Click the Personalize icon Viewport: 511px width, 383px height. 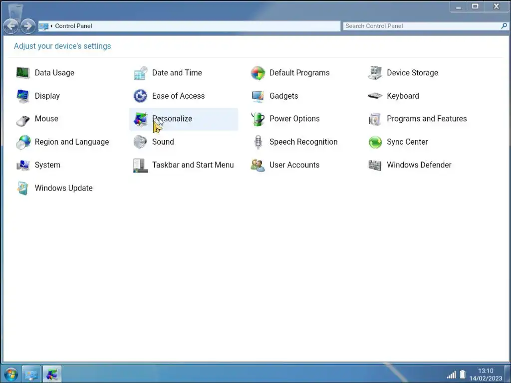pyautogui.click(x=140, y=119)
